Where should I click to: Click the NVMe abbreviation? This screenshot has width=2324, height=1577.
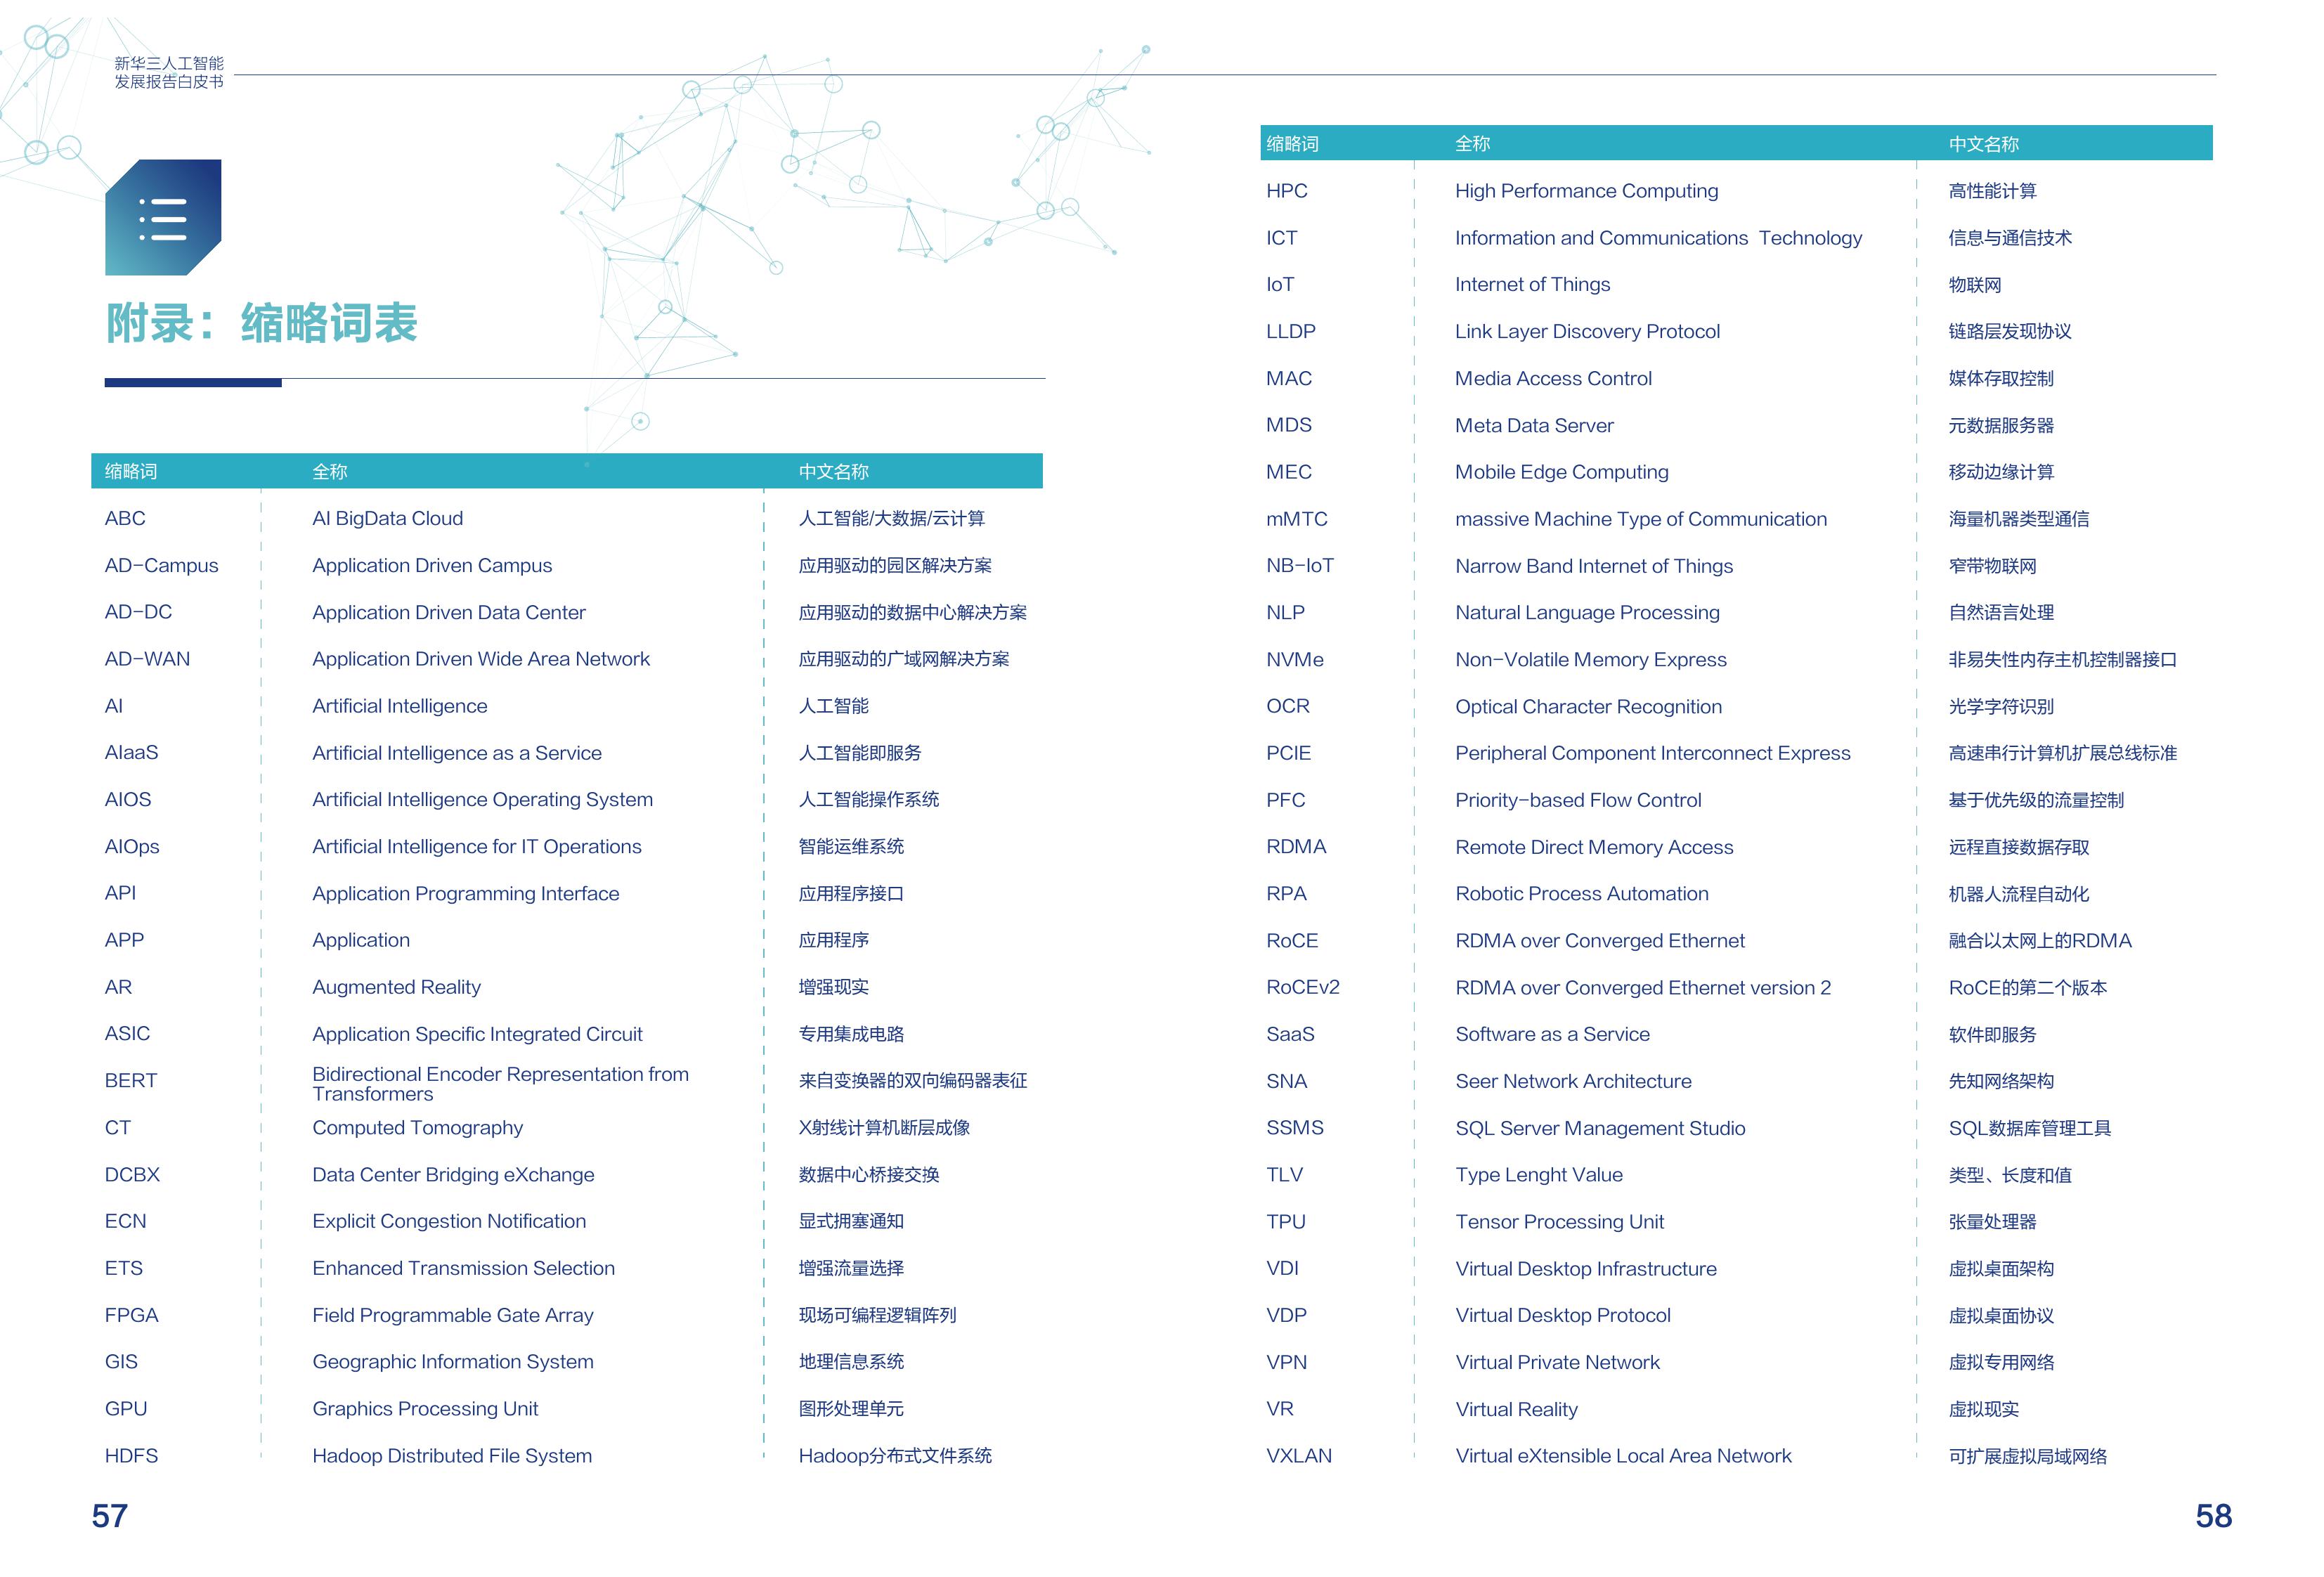1294,659
